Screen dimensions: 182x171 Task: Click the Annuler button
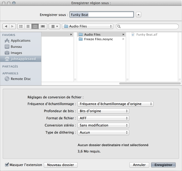coord(139,165)
